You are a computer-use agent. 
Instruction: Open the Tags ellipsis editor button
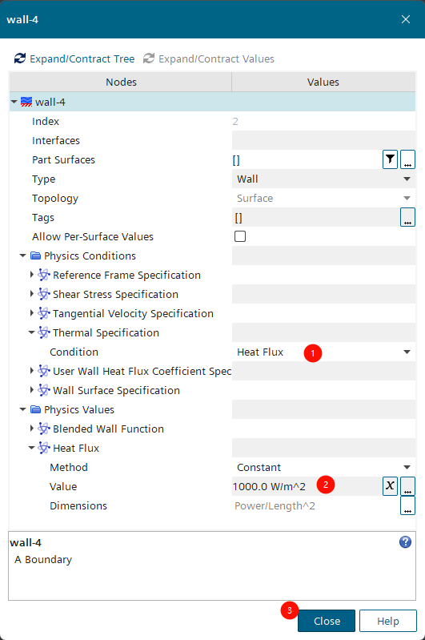[407, 217]
